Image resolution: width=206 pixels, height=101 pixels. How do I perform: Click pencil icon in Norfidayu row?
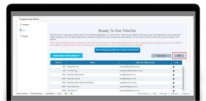(174, 83)
